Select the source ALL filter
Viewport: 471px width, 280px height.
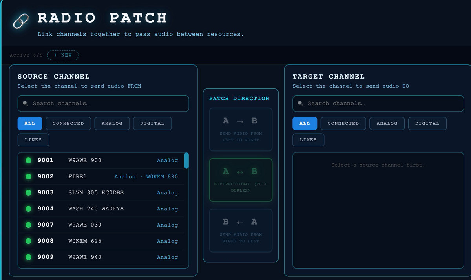30,123
